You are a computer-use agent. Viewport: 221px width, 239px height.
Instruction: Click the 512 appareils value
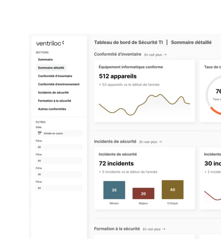pyautogui.click(x=118, y=76)
